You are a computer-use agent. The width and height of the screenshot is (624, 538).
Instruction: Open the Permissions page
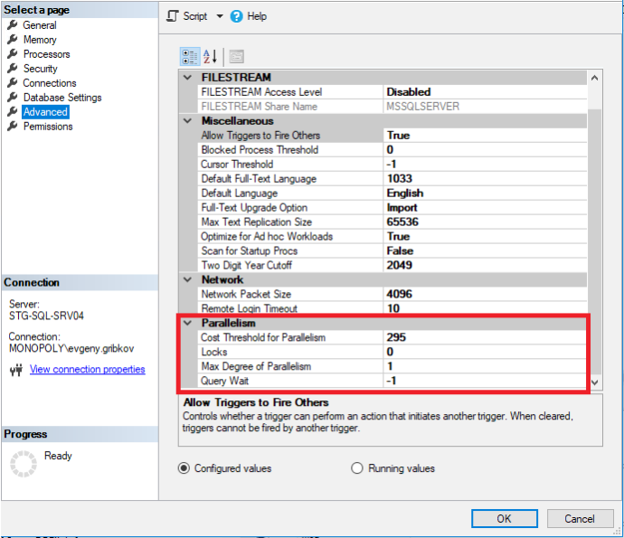click(48, 127)
